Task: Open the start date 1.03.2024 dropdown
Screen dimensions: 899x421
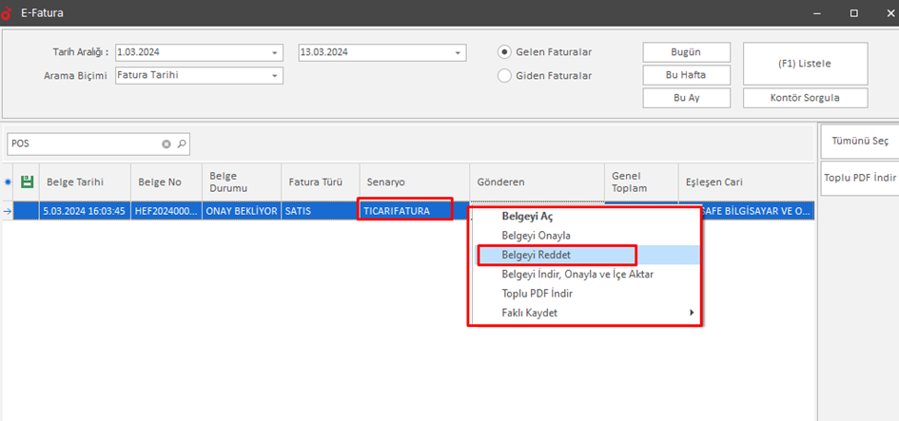Action: tap(274, 52)
